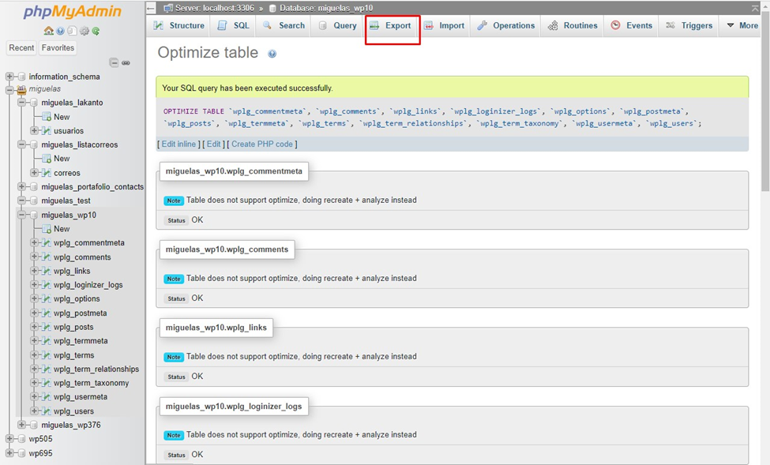Collapse the miguelas_lakanto database node
The image size is (770, 465).
pos(21,103)
